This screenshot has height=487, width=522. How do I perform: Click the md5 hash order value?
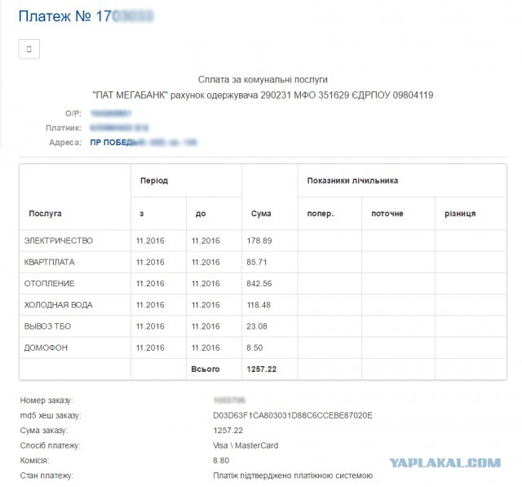pos(292,415)
